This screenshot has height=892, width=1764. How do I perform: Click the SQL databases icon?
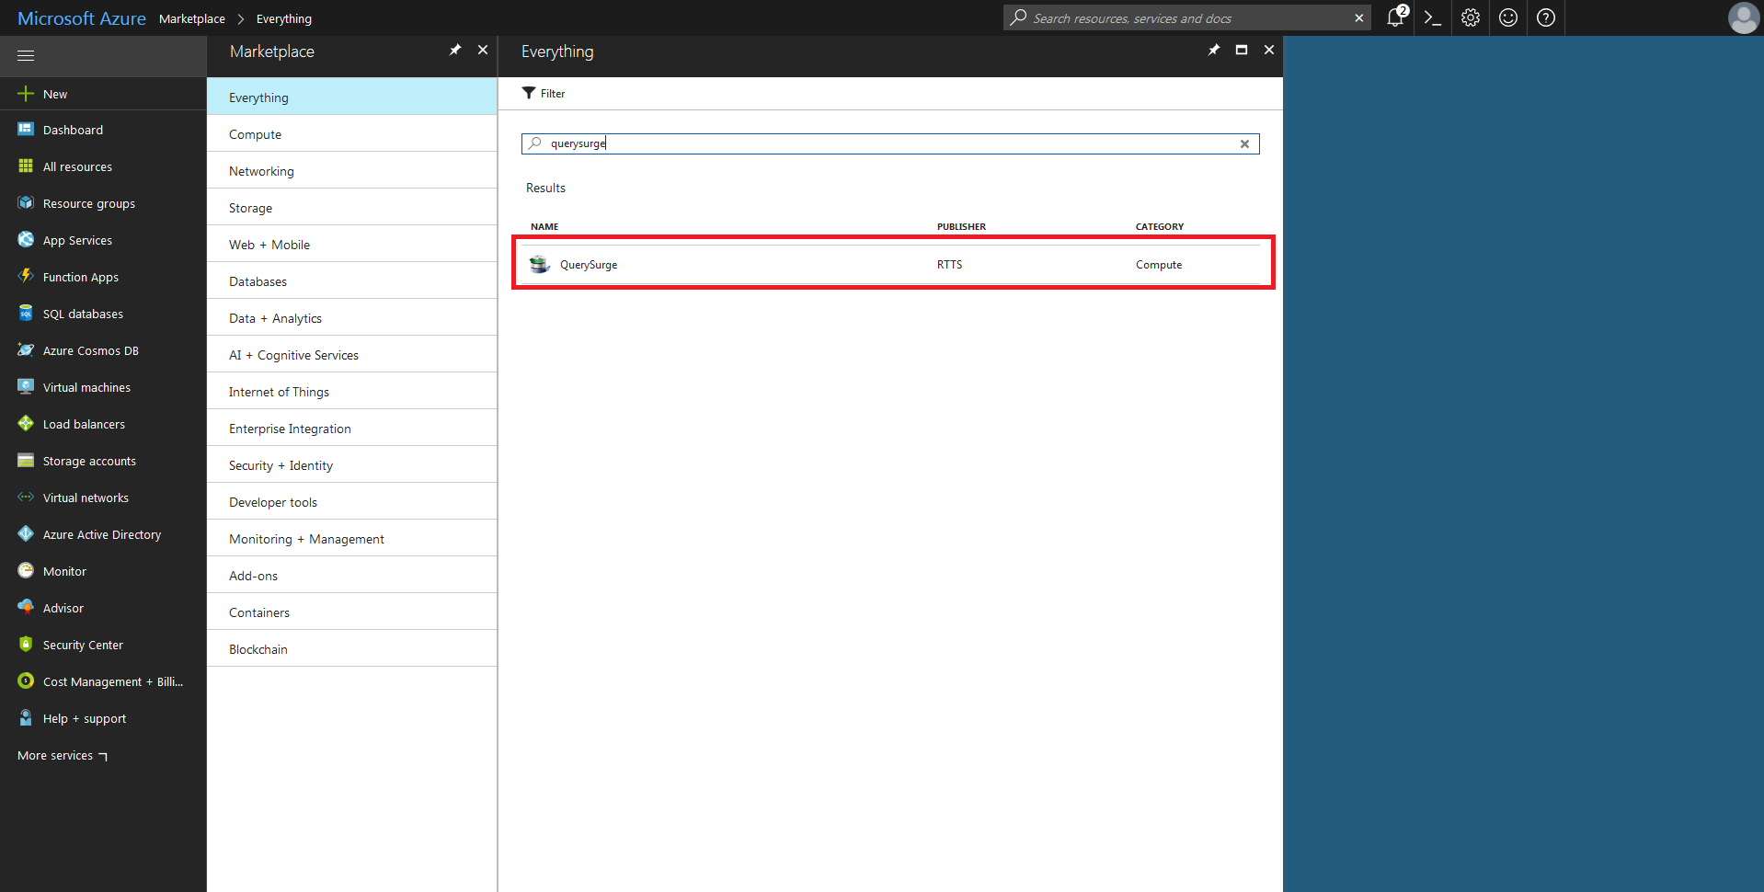pyautogui.click(x=26, y=314)
